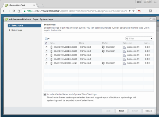Sort by the Version column header
This screenshot has width=159, height=117.
click(149, 43)
